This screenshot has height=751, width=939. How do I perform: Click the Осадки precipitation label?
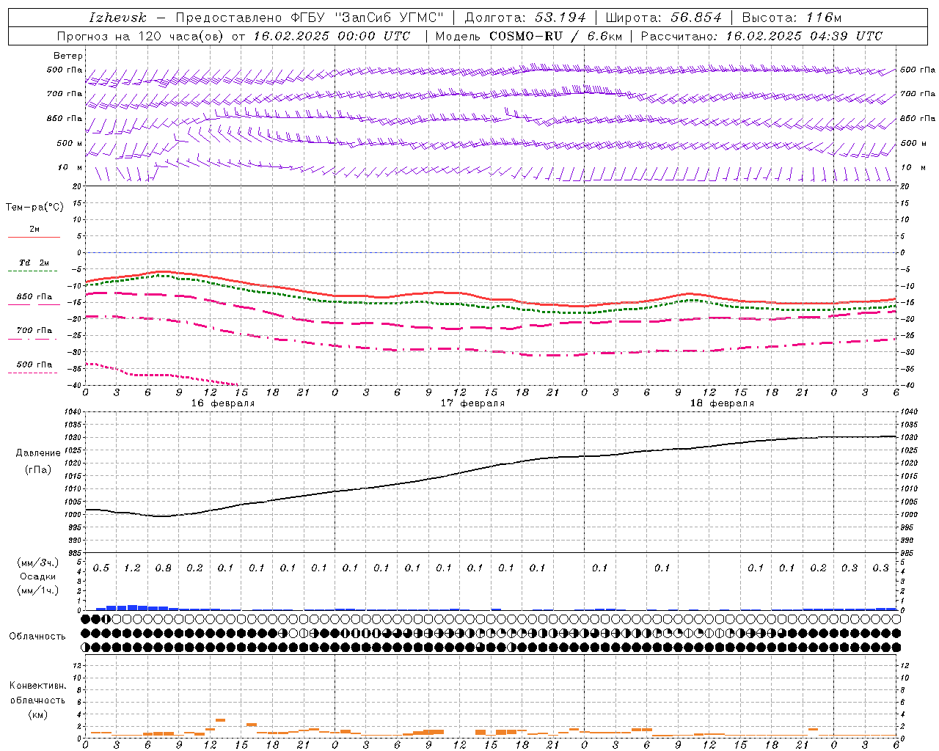tap(38, 576)
